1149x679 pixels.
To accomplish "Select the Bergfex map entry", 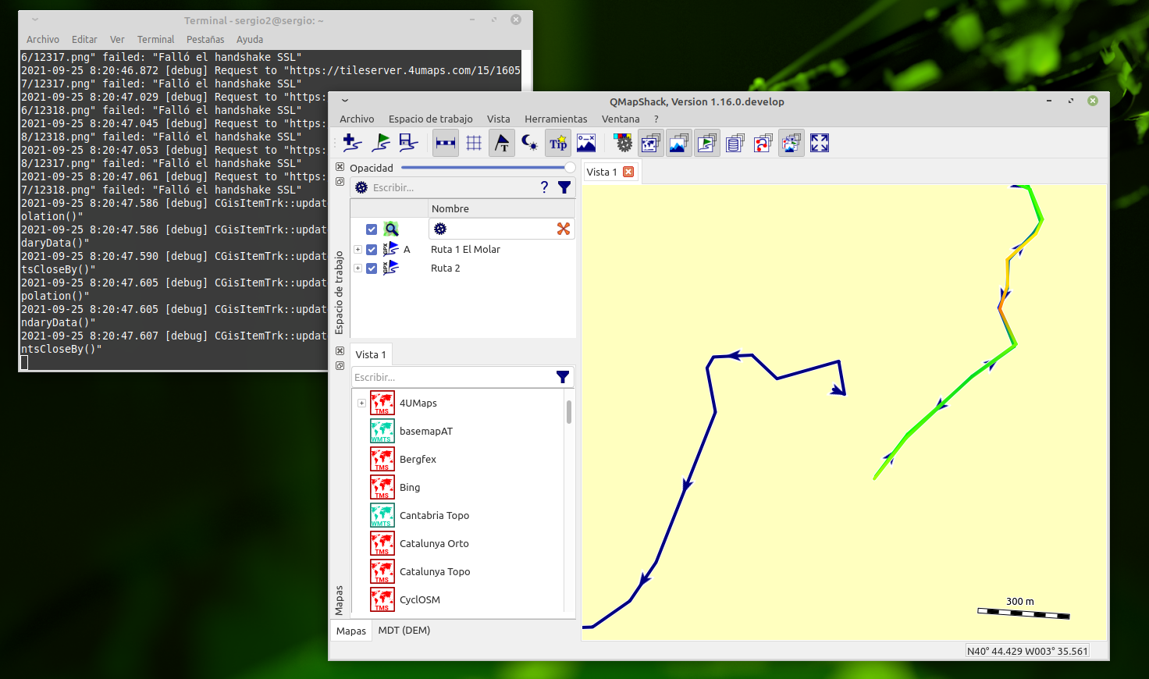I will point(417,459).
